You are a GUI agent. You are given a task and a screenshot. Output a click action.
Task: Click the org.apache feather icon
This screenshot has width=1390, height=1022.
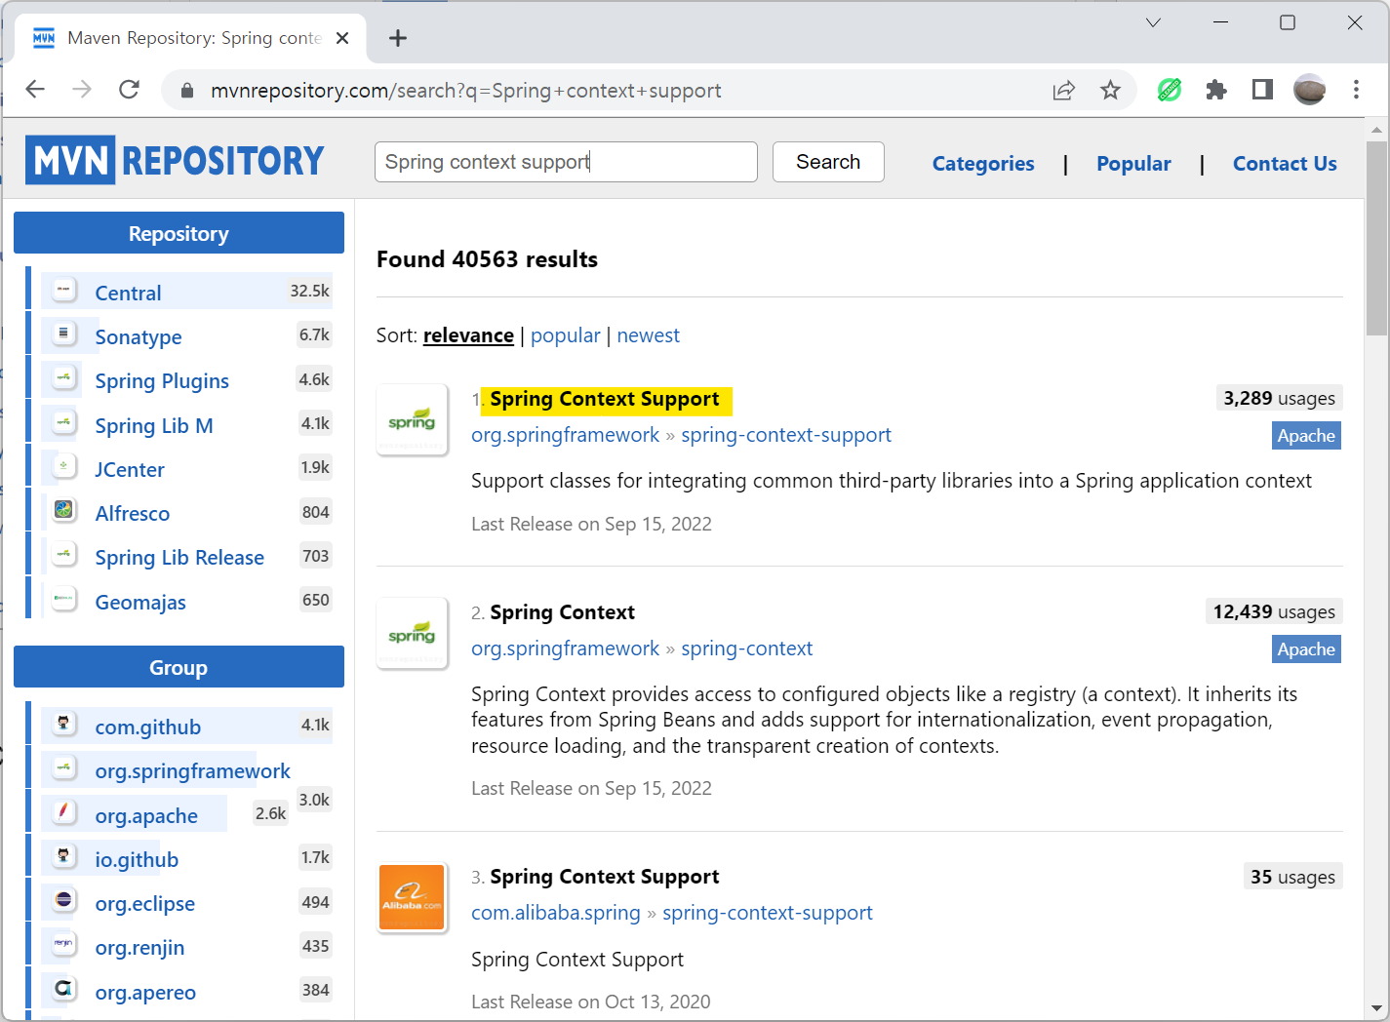coord(64,812)
